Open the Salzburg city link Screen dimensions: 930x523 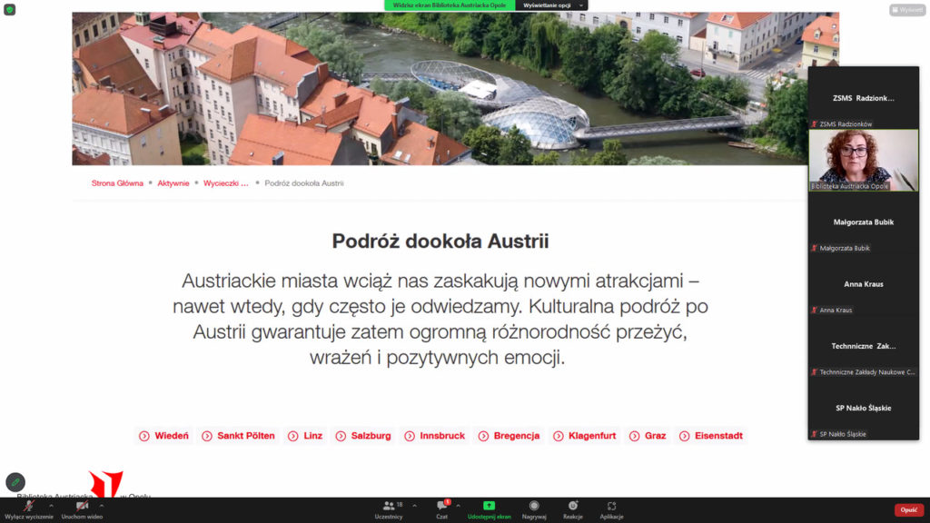coord(370,436)
